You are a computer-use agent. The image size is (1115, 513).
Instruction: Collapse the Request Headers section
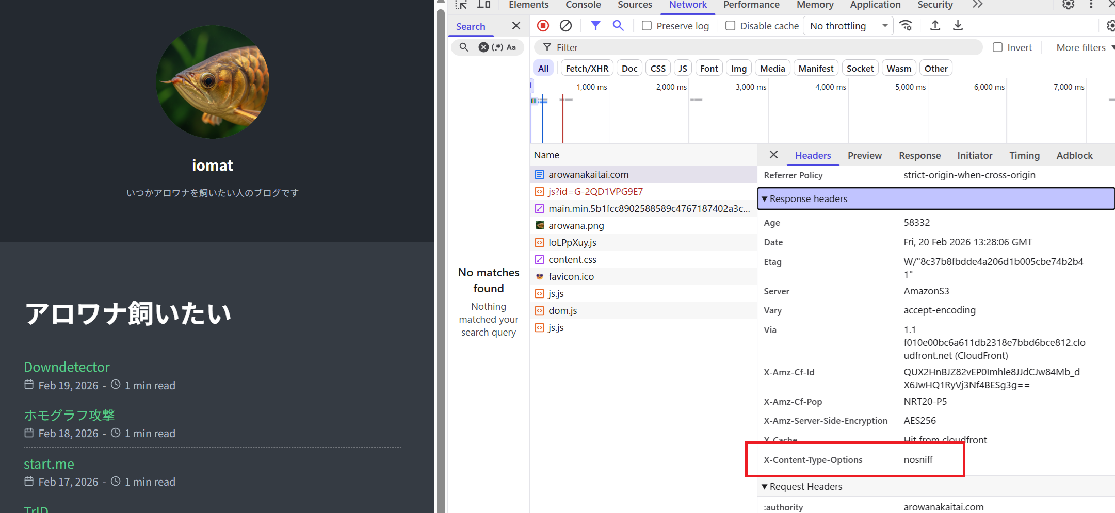point(805,487)
